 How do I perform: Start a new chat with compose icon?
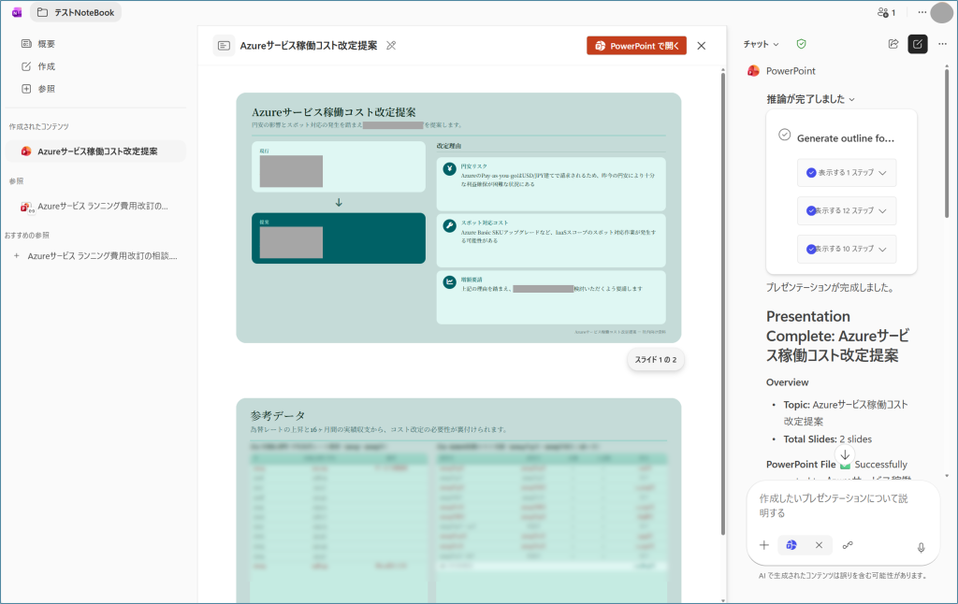pyautogui.click(x=918, y=44)
